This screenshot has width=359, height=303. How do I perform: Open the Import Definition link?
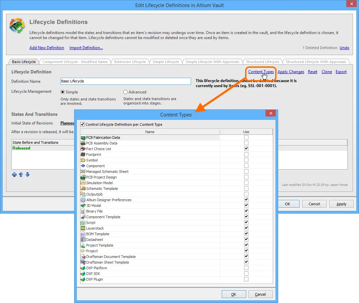click(86, 48)
